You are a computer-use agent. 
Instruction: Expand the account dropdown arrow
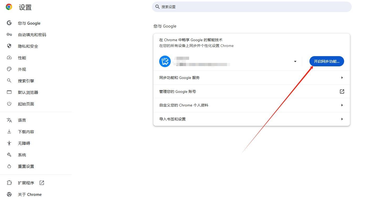(295, 61)
